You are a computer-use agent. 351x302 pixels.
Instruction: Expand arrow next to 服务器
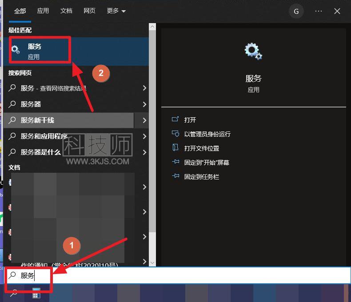144,104
